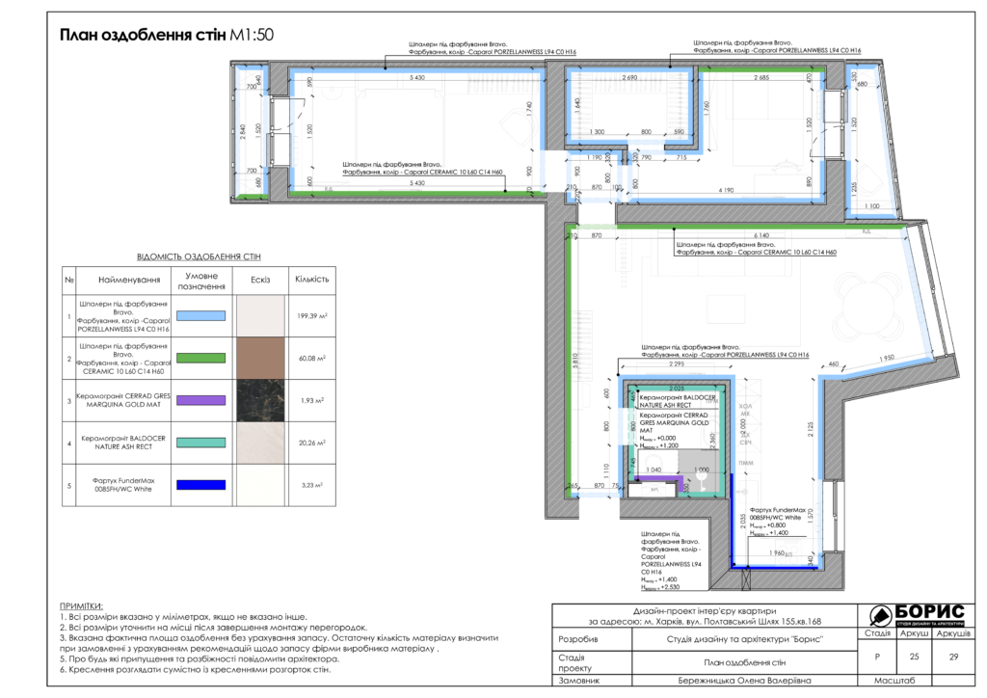This screenshot has height=698, width=987.
Task: Pick the teal BALDOCER NATURE ASH swatch
Action: [200, 443]
